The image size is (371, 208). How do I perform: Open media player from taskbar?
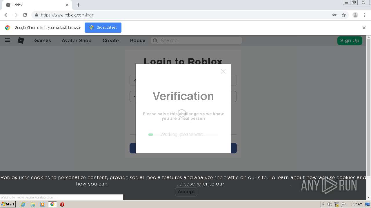click(x=43, y=204)
